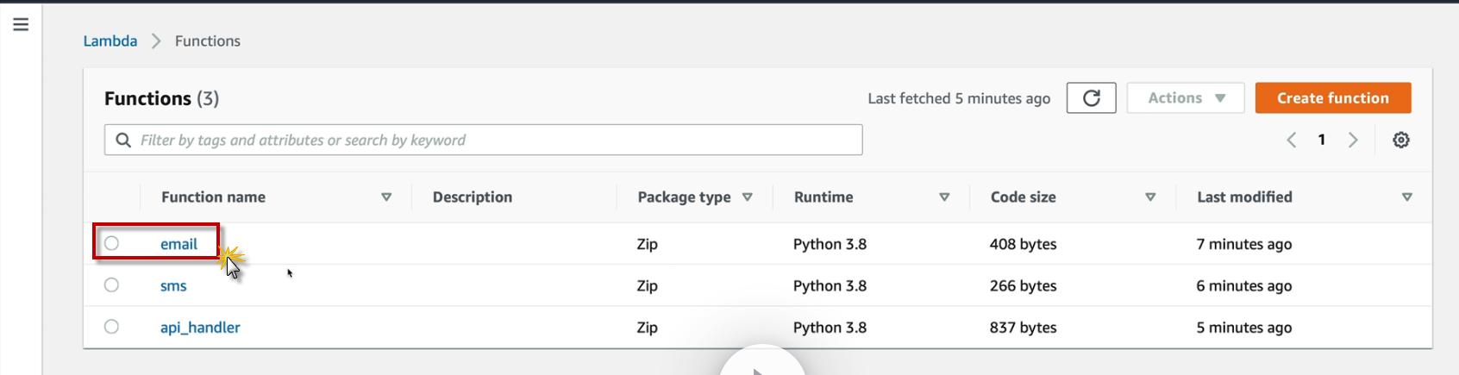Sort by Runtime column arrow
Image resolution: width=1459 pixels, height=375 pixels.
944,197
